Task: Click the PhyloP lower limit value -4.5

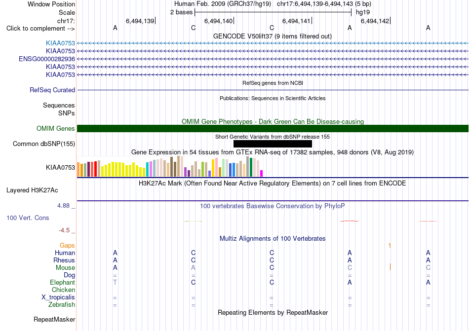Action: pos(64,230)
